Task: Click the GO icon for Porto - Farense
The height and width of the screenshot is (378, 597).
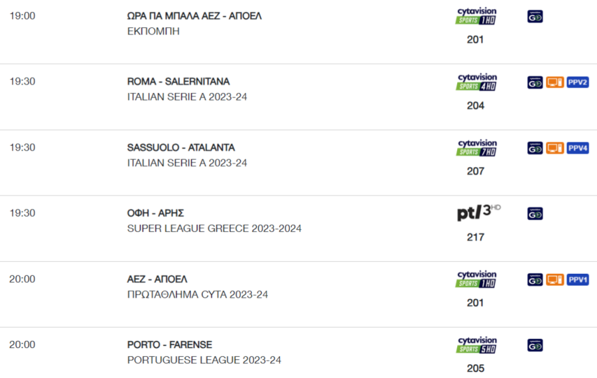Action: click(x=535, y=346)
